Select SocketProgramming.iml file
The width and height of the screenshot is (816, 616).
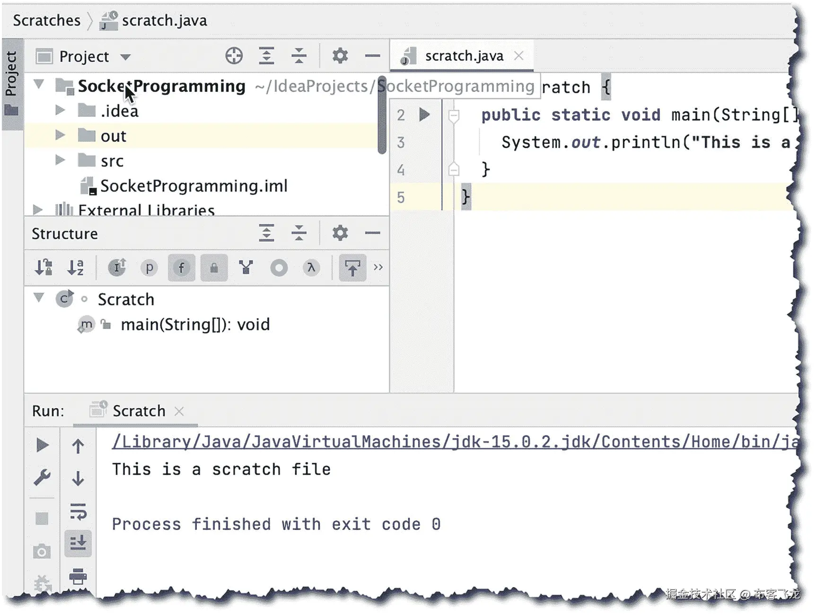pyautogui.click(x=193, y=186)
